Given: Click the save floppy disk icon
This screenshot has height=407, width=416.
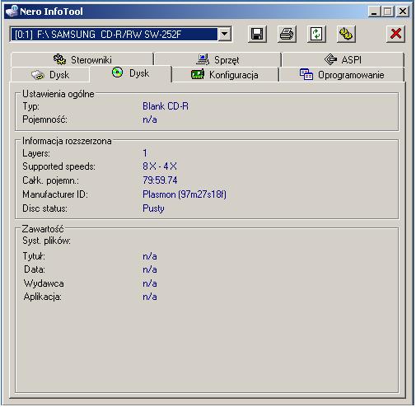Looking at the screenshot, I should 257,35.
